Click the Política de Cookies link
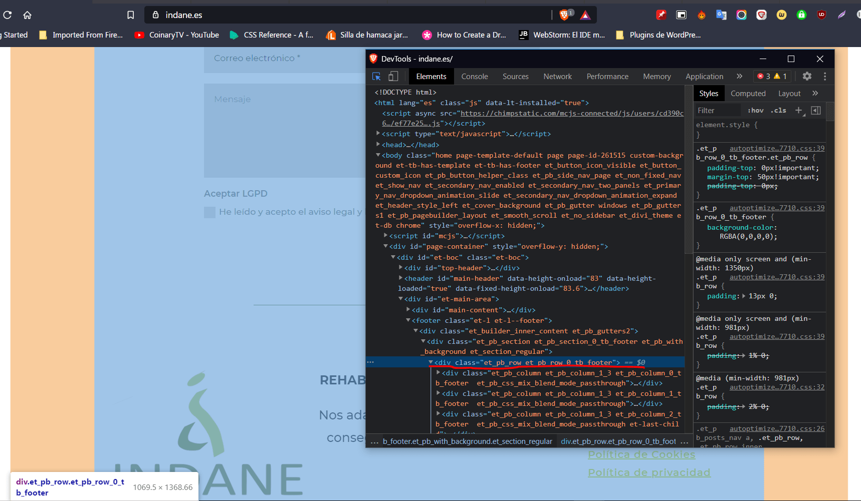The image size is (861, 501). tap(641, 454)
